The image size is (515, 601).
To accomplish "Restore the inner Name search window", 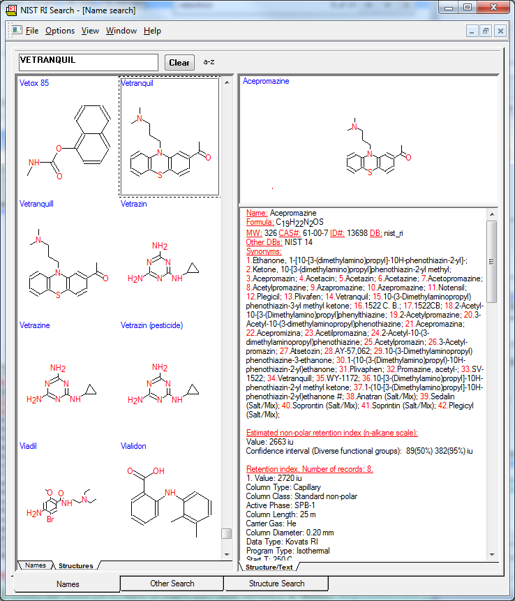I will pyautogui.click(x=486, y=31).
